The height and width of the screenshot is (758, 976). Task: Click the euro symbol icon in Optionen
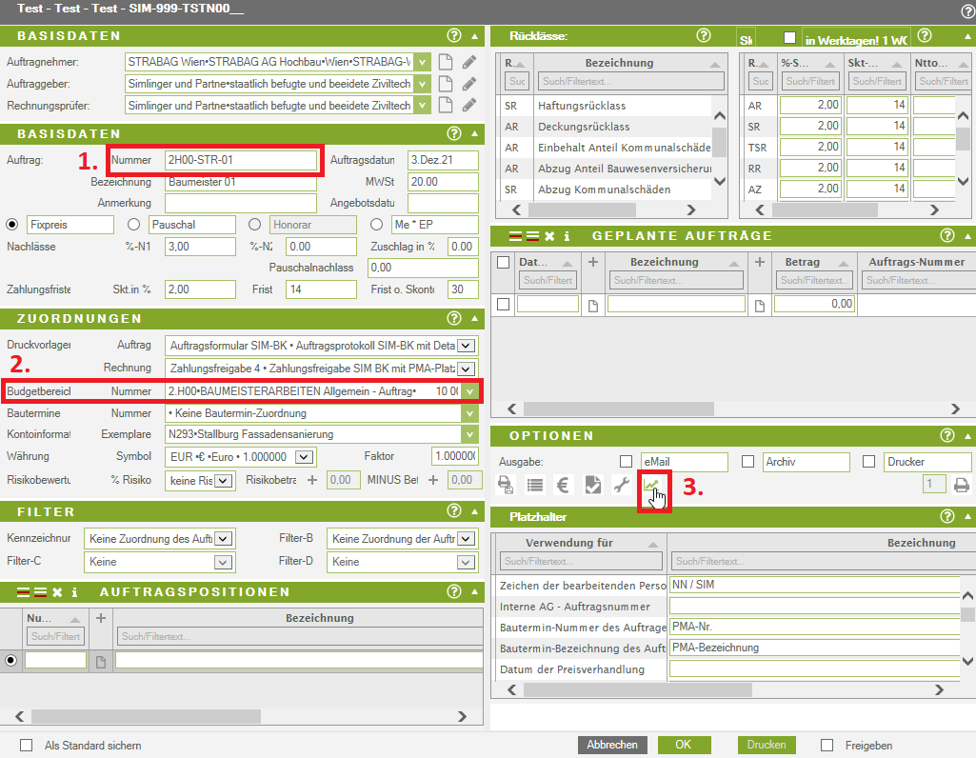563,485
